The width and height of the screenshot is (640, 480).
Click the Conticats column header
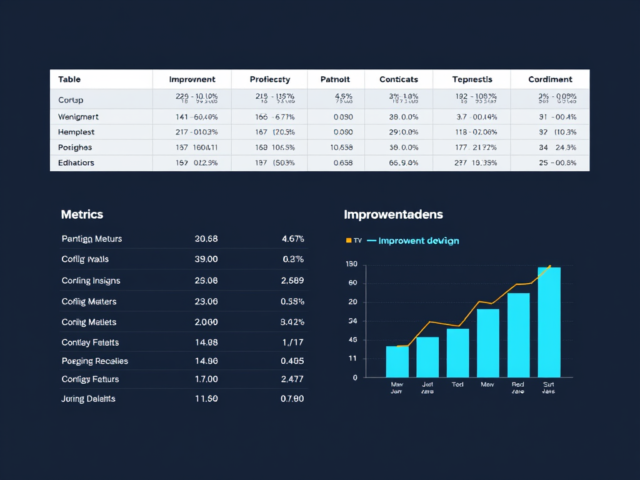399,79
